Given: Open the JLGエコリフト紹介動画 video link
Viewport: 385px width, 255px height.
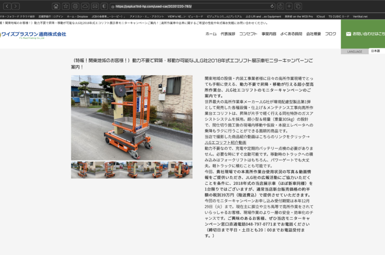Looking at the screenshot, I should point(225,142).
